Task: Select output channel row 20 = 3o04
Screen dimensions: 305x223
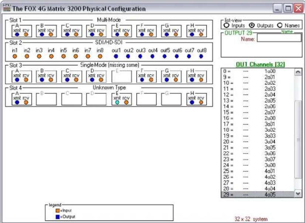Action: coord(258,142)
